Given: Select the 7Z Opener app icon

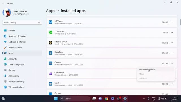Looking at the screenshot, I should click(50, 32).
